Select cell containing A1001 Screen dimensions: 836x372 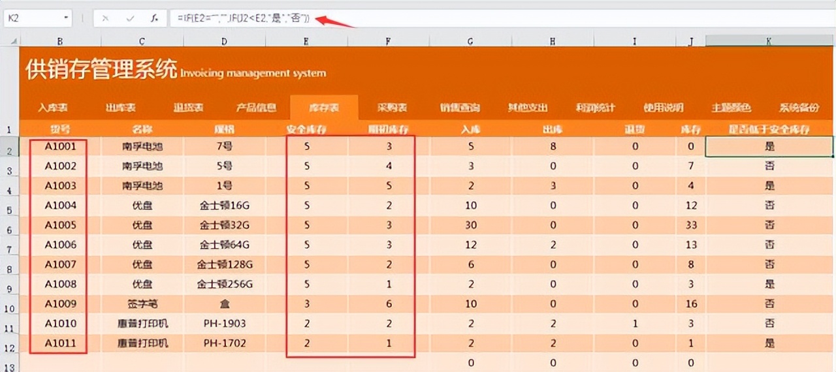click(x=60, y=147)
